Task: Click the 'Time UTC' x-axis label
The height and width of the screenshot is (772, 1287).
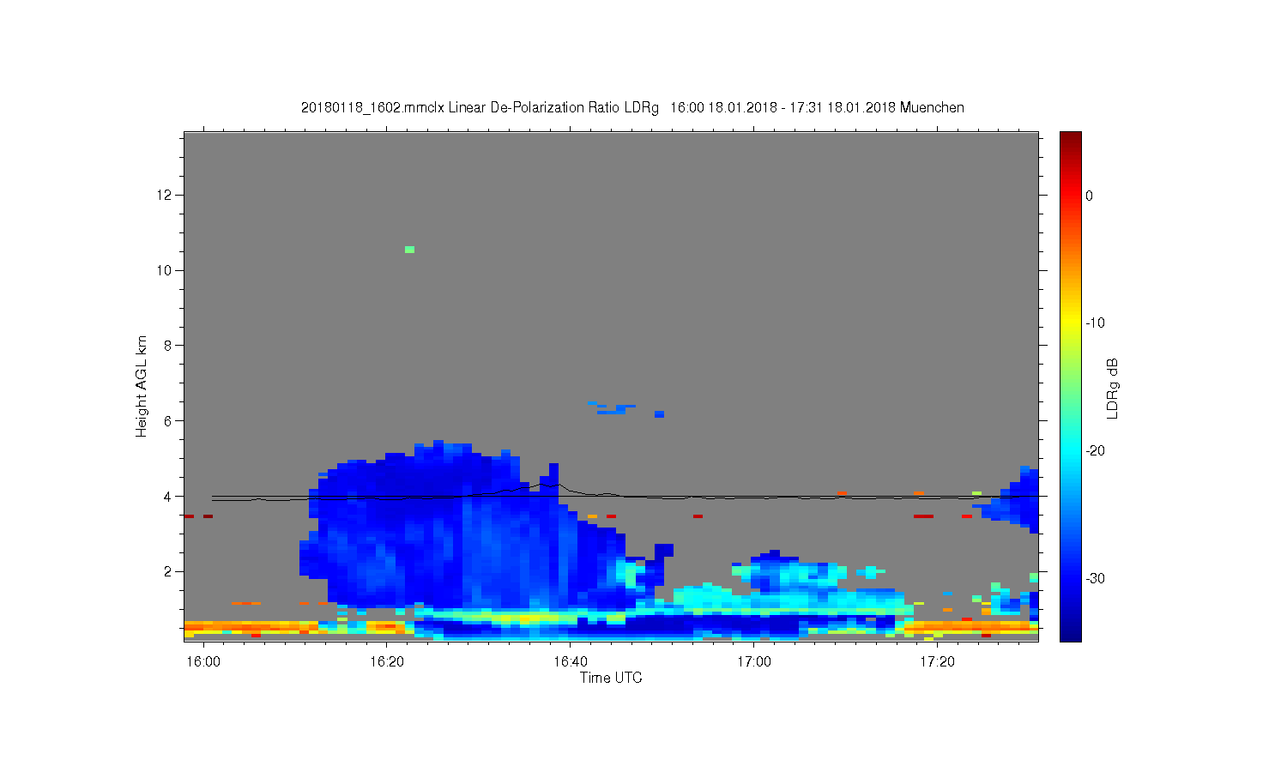Action: tap(611, 678)
